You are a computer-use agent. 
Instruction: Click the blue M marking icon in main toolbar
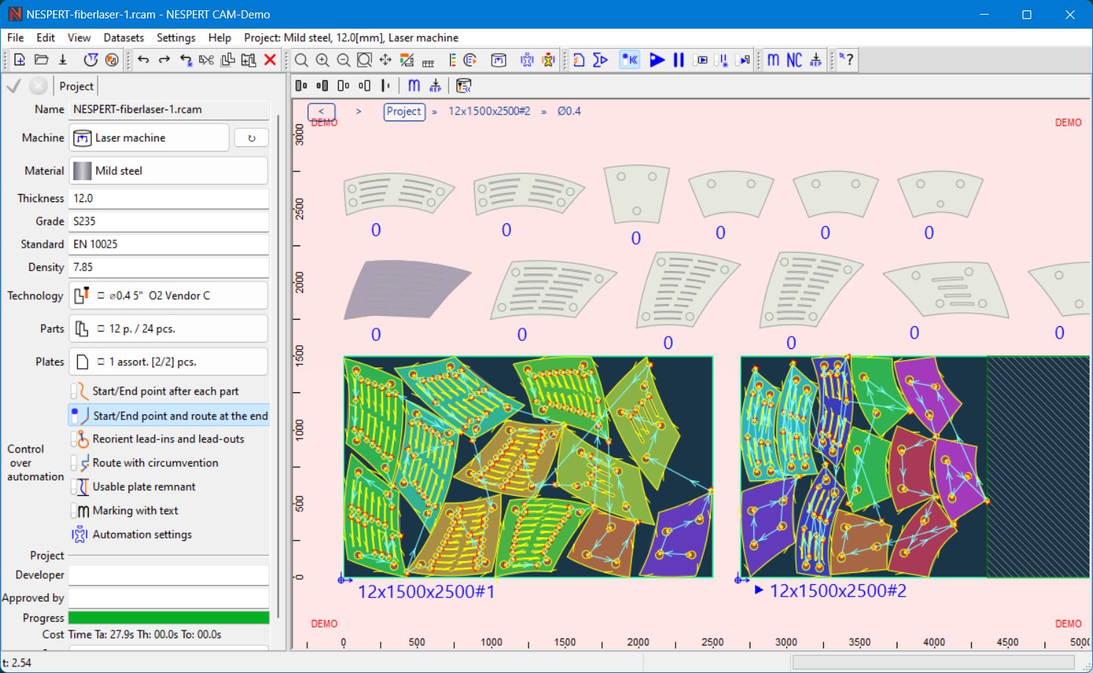773,60
